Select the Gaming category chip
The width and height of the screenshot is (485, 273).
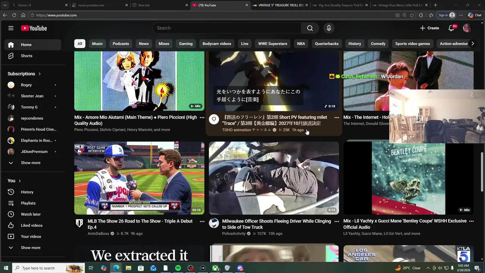(x=186, y=44)
